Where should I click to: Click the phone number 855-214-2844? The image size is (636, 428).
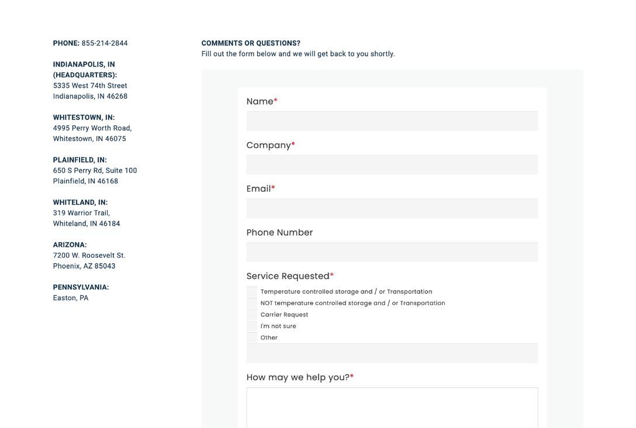105,43
